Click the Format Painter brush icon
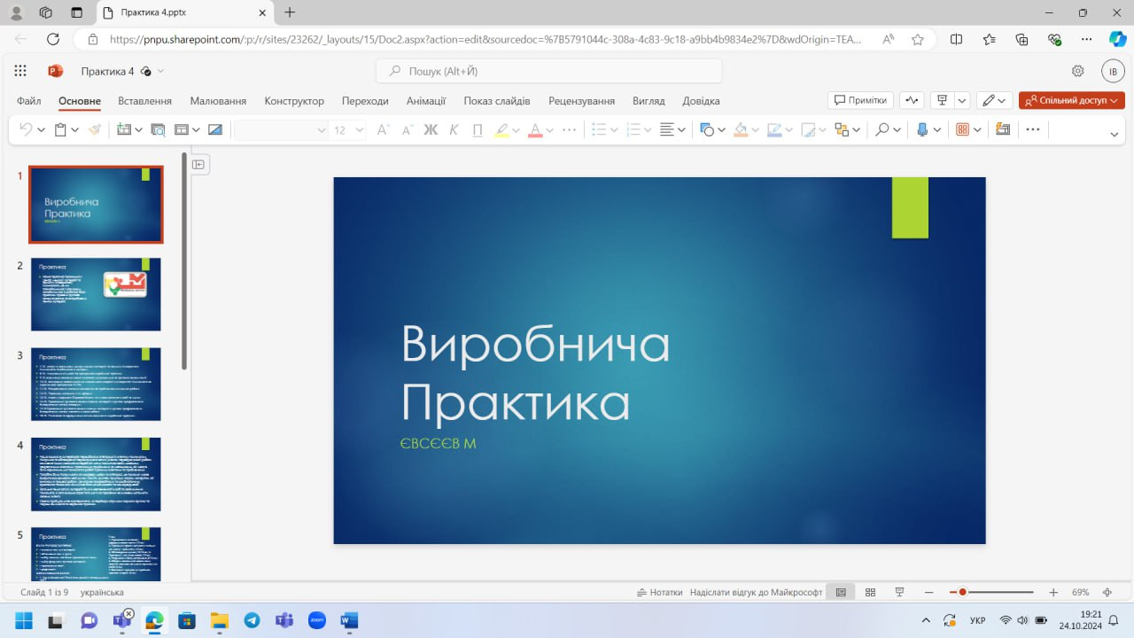The height and width of the screenshot is (638, 1134). [95, 129]
